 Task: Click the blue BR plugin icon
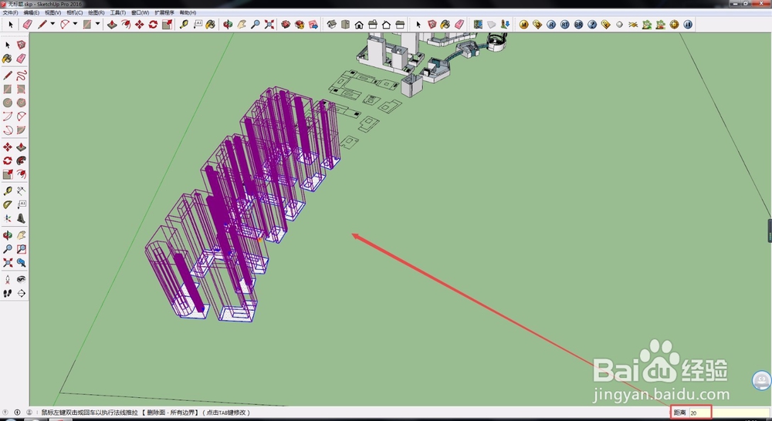pos(578,24)
